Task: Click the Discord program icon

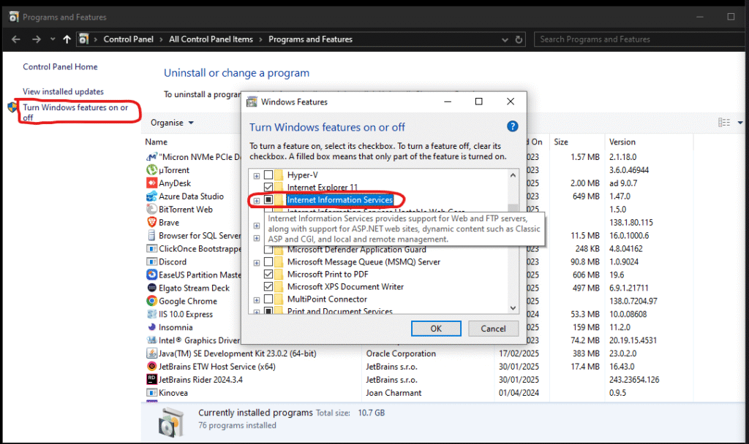Action: coord(151,262)
